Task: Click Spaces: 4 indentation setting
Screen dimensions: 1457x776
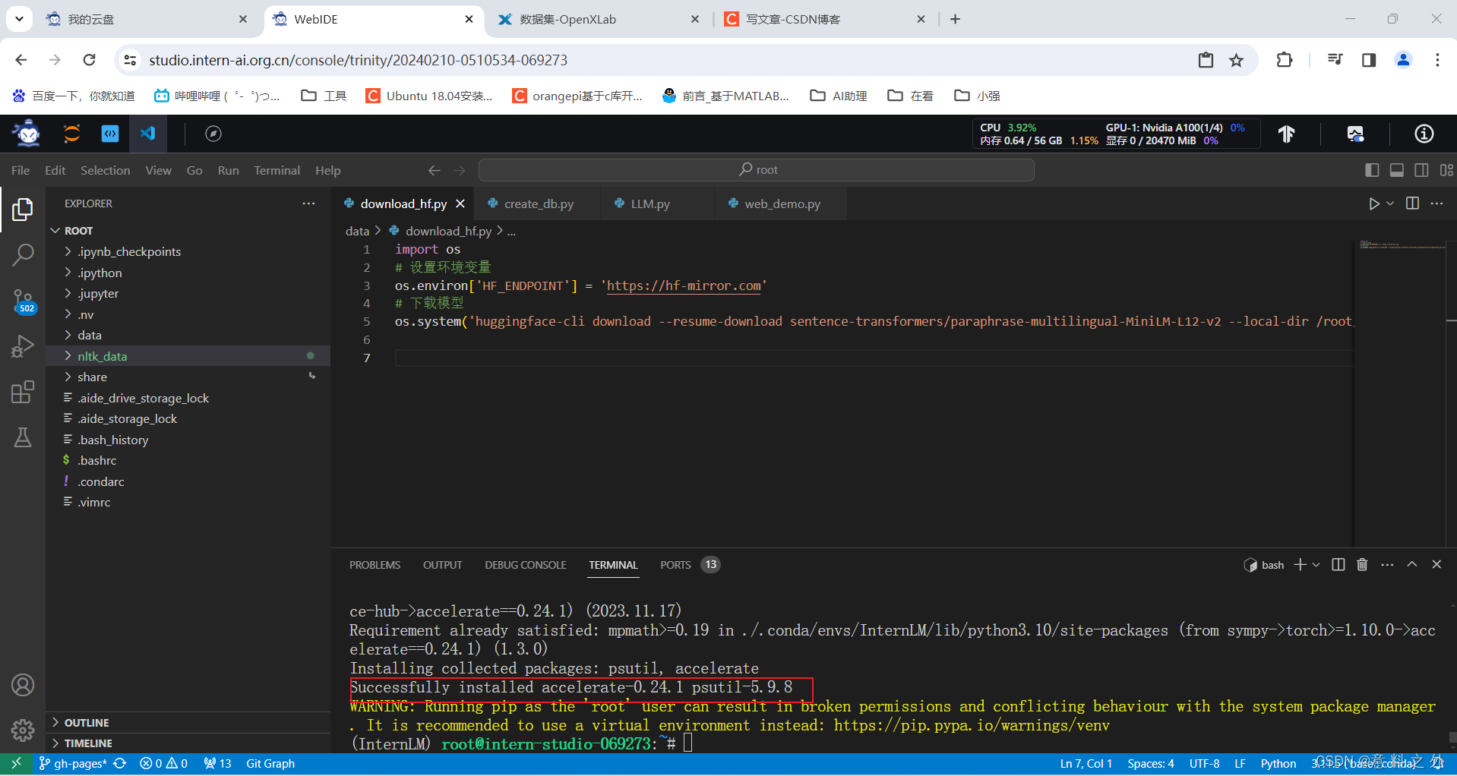Action: pos(1151,763)
